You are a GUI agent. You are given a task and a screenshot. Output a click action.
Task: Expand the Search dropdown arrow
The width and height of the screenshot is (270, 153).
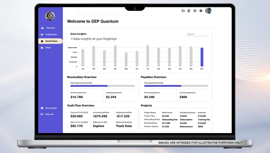pos(207,34)
